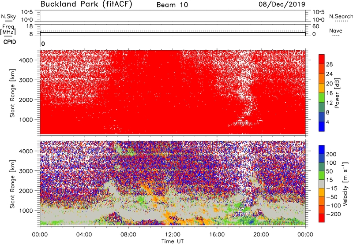Click the 'N.Search' legend label
The width and height of the screenshot is (353, 244).
[341, 16]
